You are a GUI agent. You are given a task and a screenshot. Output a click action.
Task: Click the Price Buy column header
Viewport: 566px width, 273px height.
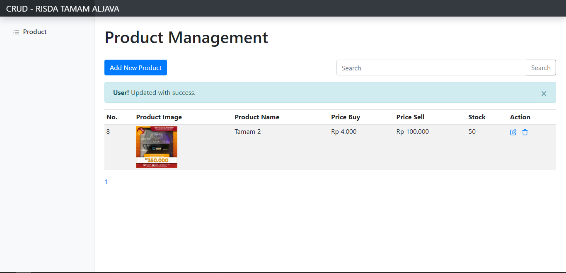[x=346, y=117]
